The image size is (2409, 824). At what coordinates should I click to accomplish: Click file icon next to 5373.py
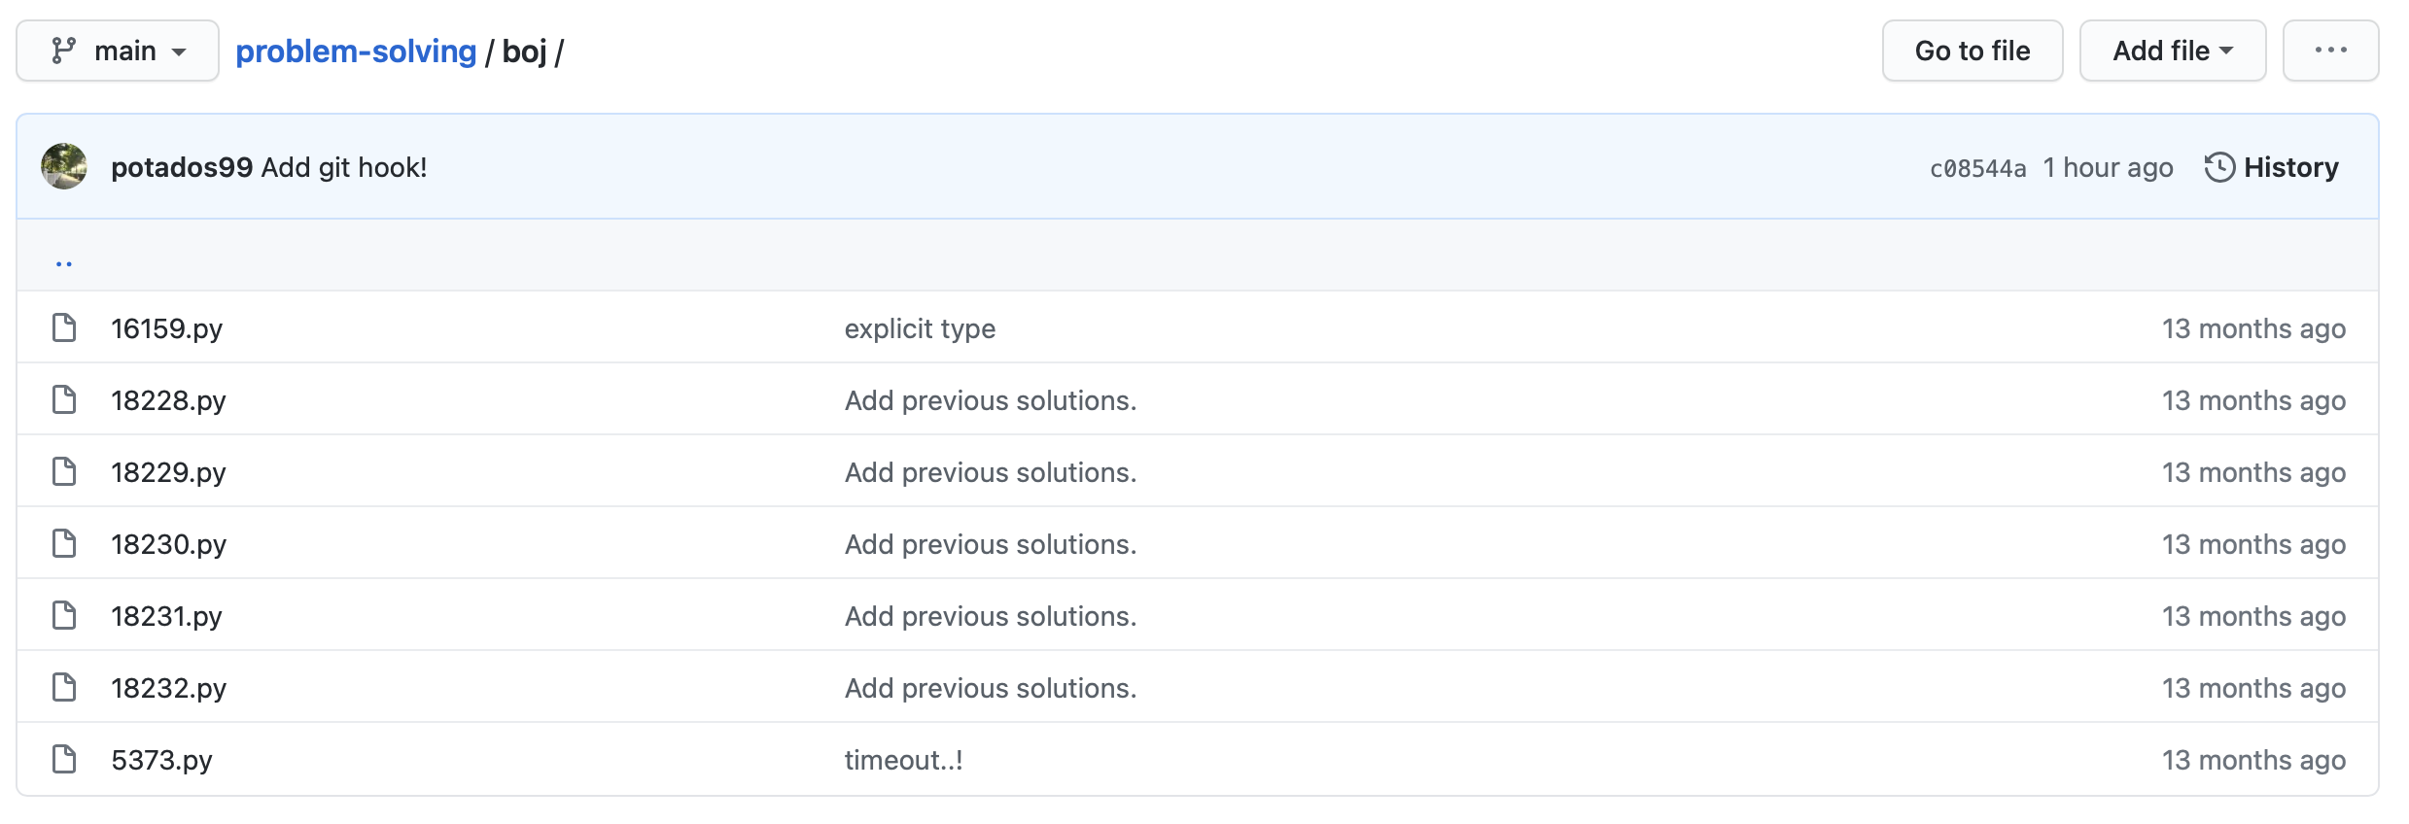coord(64,760)
